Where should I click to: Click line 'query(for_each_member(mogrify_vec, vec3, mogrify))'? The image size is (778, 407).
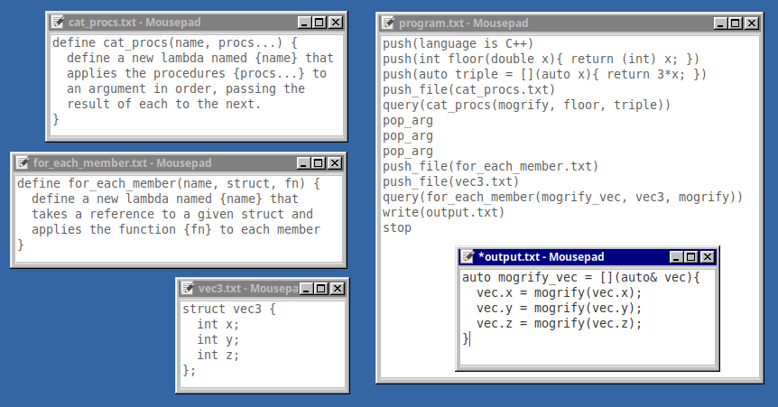[x=562, y=197]
